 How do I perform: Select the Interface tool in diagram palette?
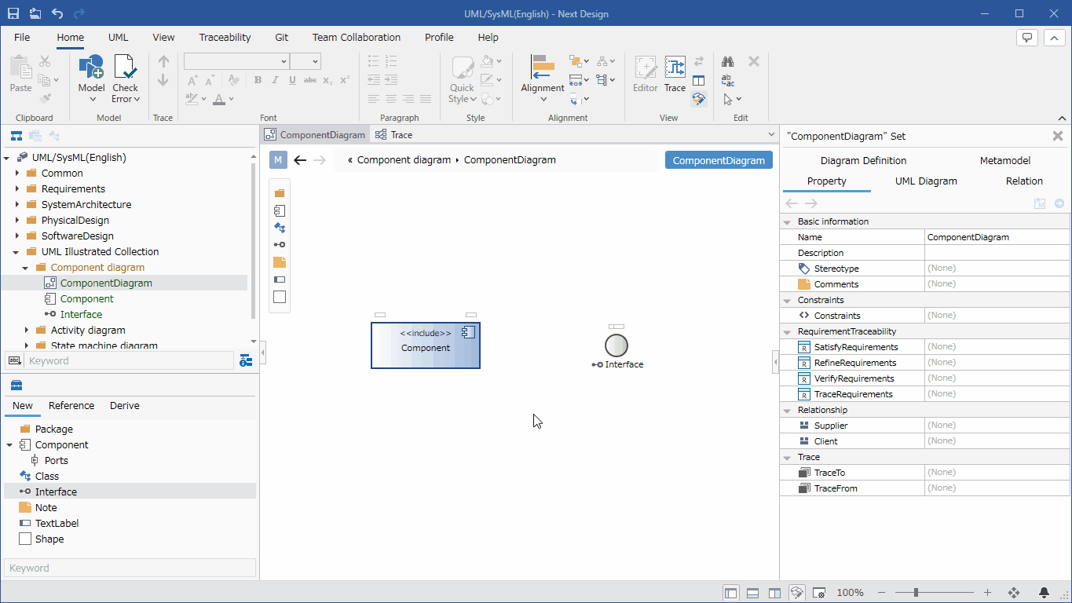(280, 245)
